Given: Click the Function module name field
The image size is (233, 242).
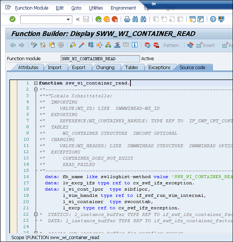Looking at the screenshot, I should (x=100, y=59).
